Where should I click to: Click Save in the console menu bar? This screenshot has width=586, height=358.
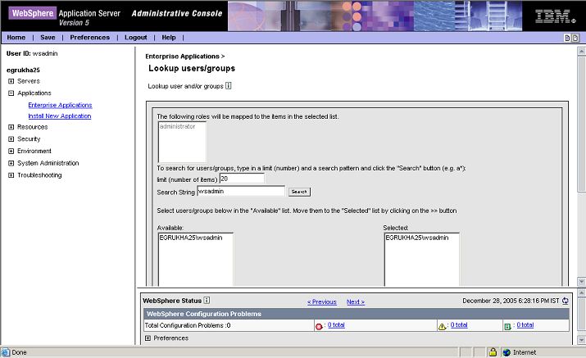[48, 38]
